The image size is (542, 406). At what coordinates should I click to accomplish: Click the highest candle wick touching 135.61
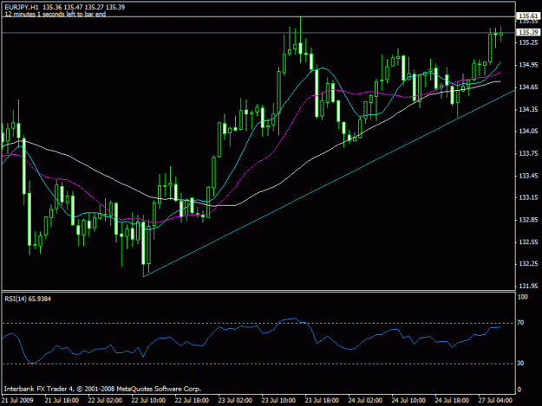[301, 38]
